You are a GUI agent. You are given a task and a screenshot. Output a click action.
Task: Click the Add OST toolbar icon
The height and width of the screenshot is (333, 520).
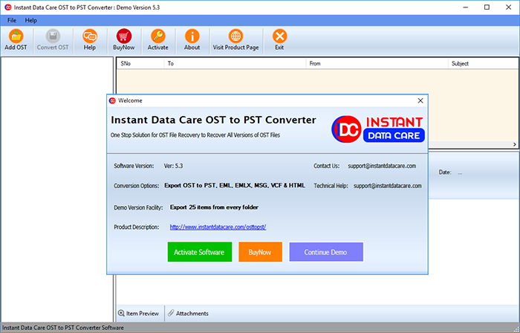click(x=16, y=36)
